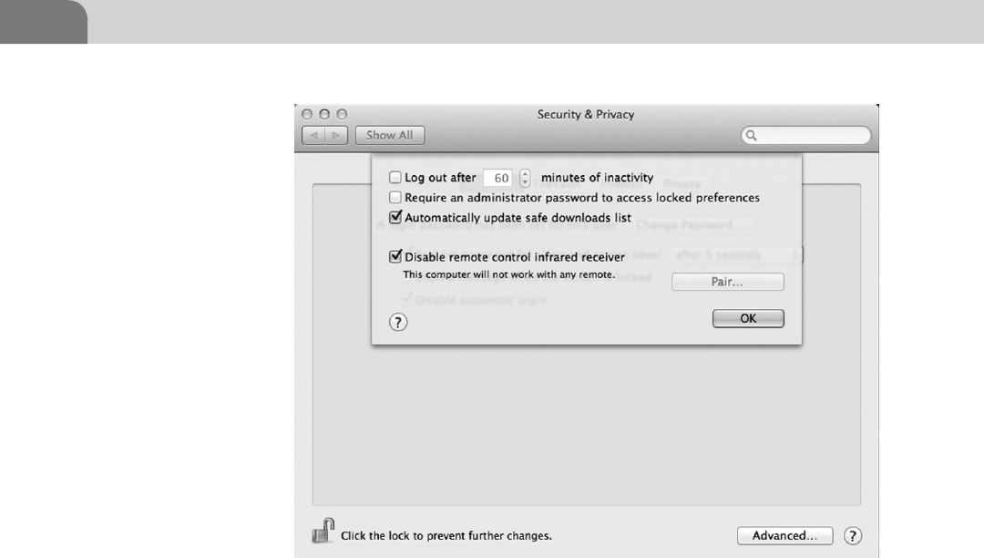984x558 pixels.
Task: Click the text 'This computer will not work with any remote.'
Action: click(x=509, y=274)
